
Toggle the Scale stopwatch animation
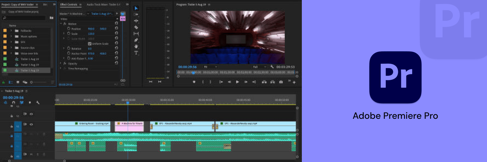tap(69, 33)
